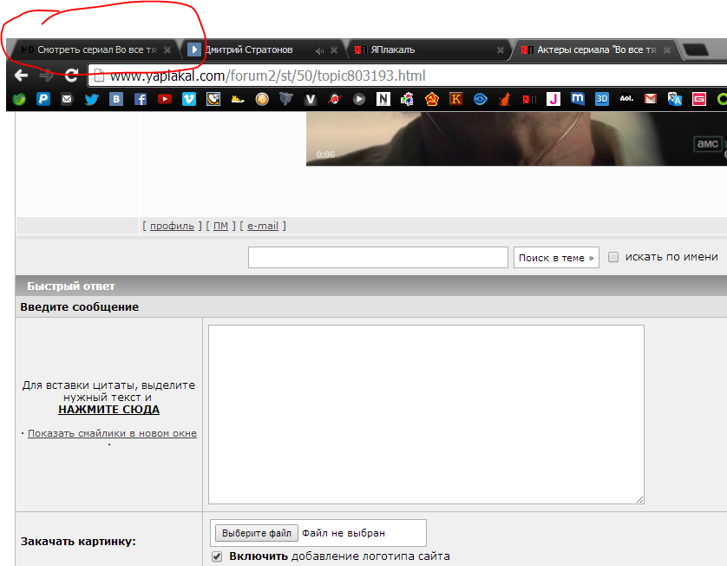
Task: Open 'Показать смайлики в новом окне' link
Action: (112, 433)
